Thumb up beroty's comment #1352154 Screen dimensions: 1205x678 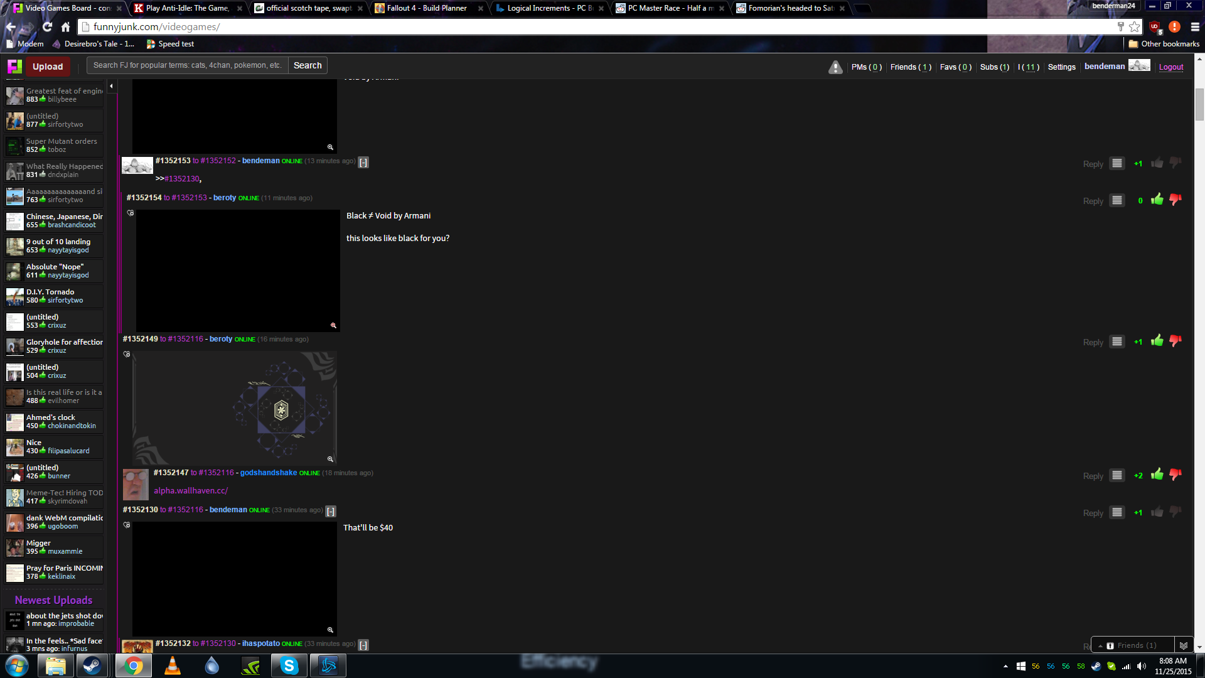coord(1157,200)
